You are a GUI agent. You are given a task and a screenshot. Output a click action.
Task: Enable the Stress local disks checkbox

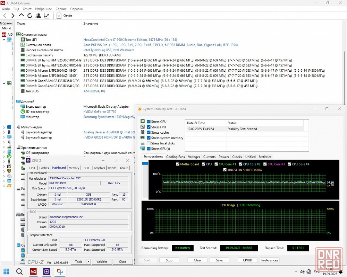pos(149,143)
